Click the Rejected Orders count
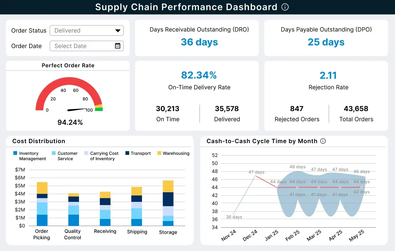 297,109
